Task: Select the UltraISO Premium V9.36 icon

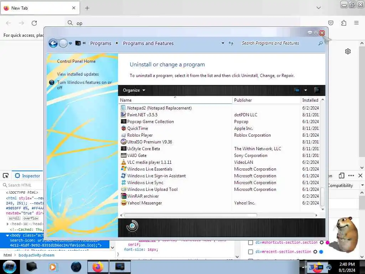Action: tap(123, 142)
